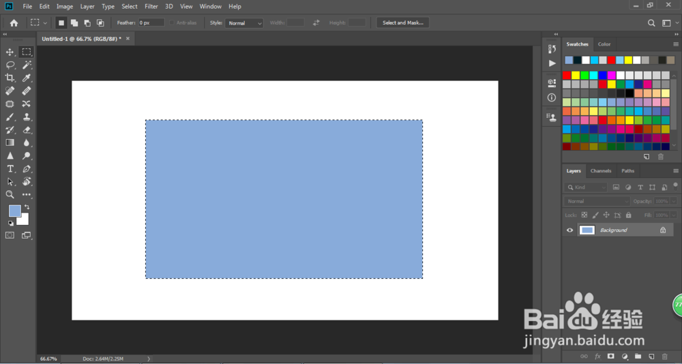Image resolution: width=682 pixels, height=364 pixels.
Task: Click the zoom percentage field 66.67%
Action: click(x=48, y=359)
